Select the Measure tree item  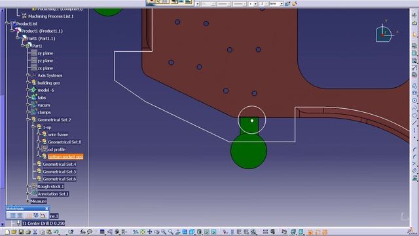(39, 201)
